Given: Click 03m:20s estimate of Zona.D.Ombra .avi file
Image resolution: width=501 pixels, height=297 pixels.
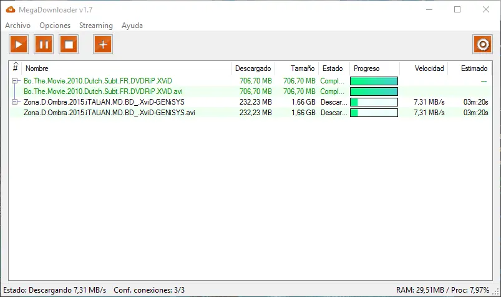Looking at the screenshot, I should pos(476,113).
